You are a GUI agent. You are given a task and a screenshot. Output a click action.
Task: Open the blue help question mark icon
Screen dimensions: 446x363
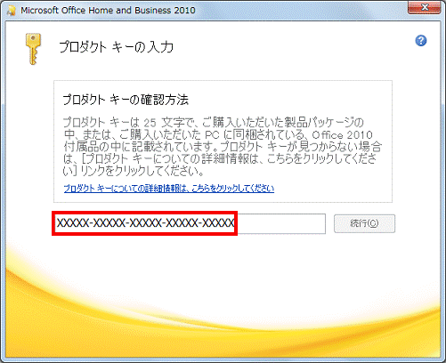(x=421, y=41)
